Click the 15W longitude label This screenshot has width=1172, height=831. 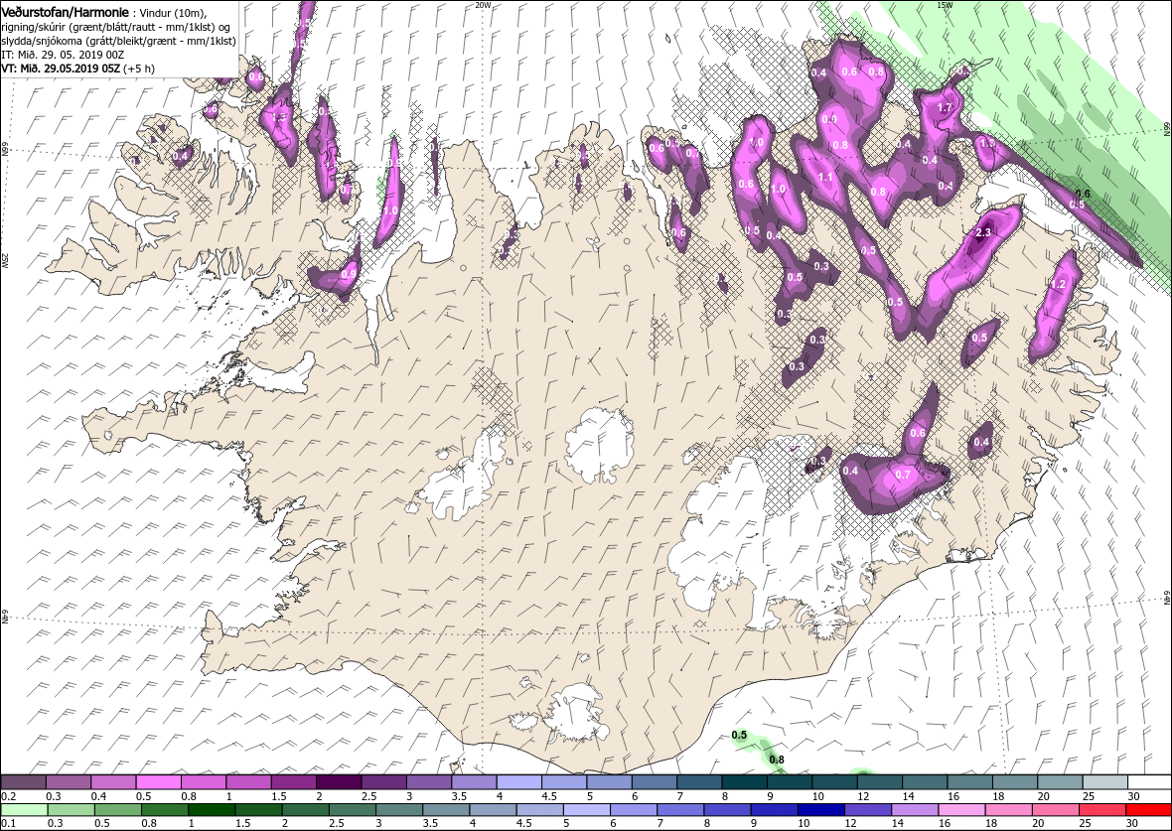click(945, 5)
